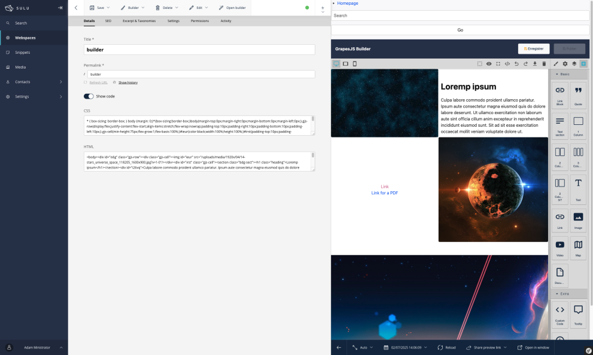The width and height of the screenshot is (593, 355).
Task: Open the Blocks panel via the plus icon
Action: tap(583, 63)
